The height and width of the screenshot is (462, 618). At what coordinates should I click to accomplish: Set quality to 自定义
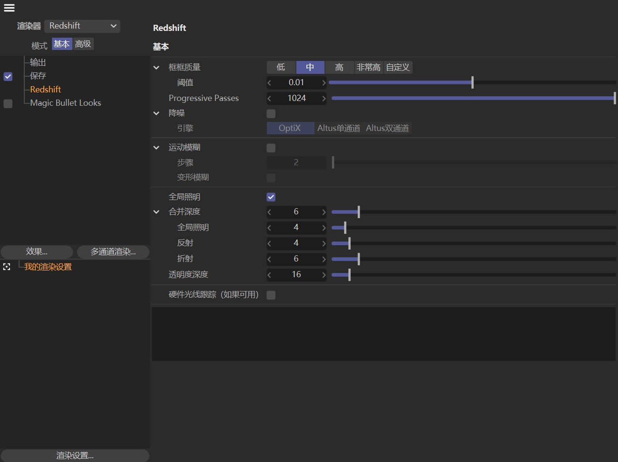click(398, 67)
